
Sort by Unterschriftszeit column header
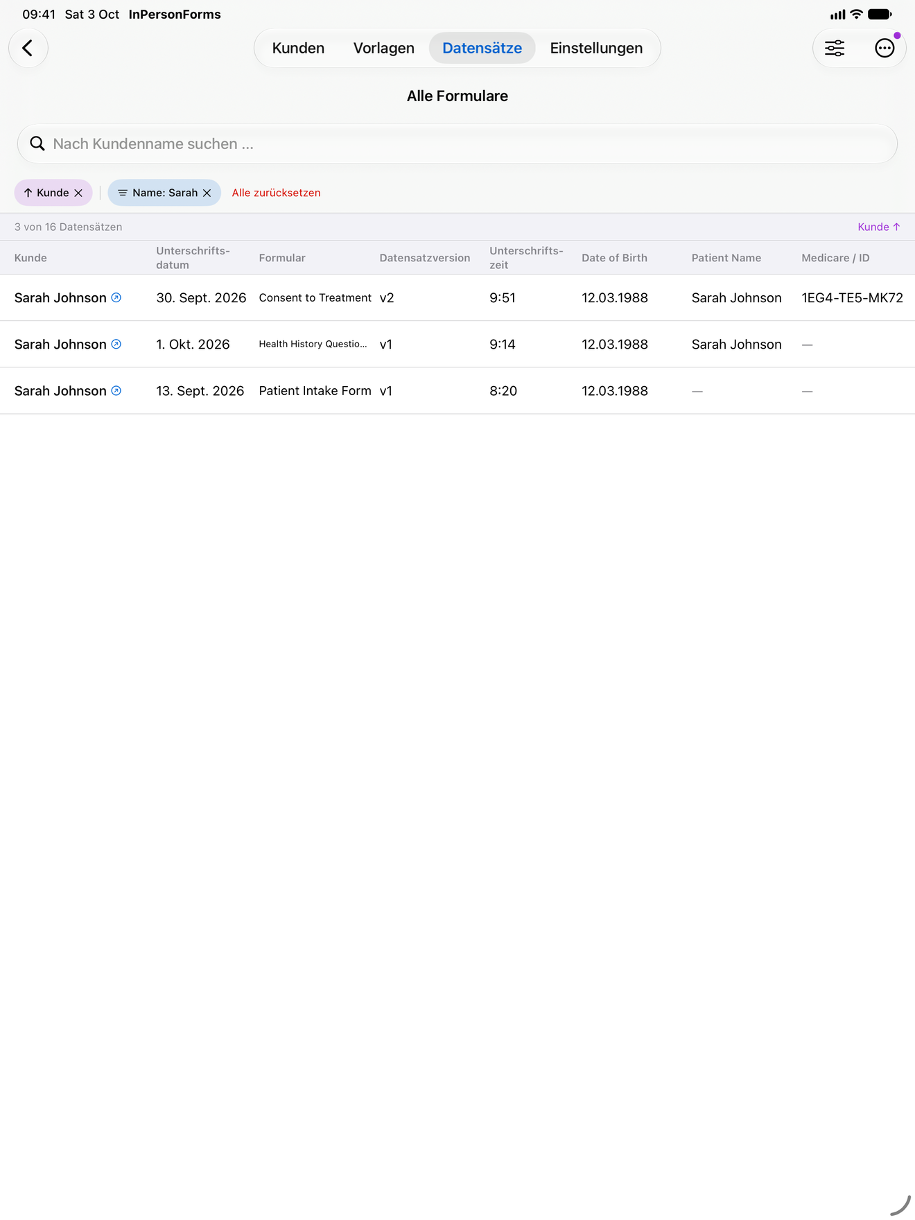pyautogui.click(x=526, y=258)
